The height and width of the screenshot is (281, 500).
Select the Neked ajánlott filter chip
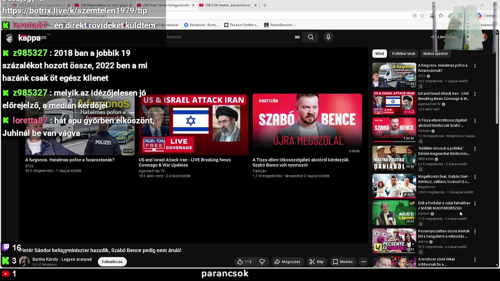(x=436, y=54)
